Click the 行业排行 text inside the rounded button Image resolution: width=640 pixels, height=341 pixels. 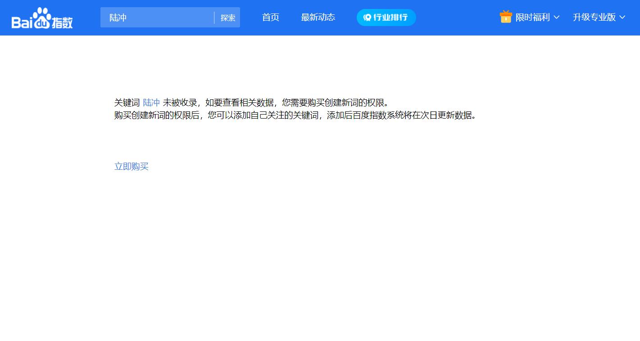coord(390,18)
